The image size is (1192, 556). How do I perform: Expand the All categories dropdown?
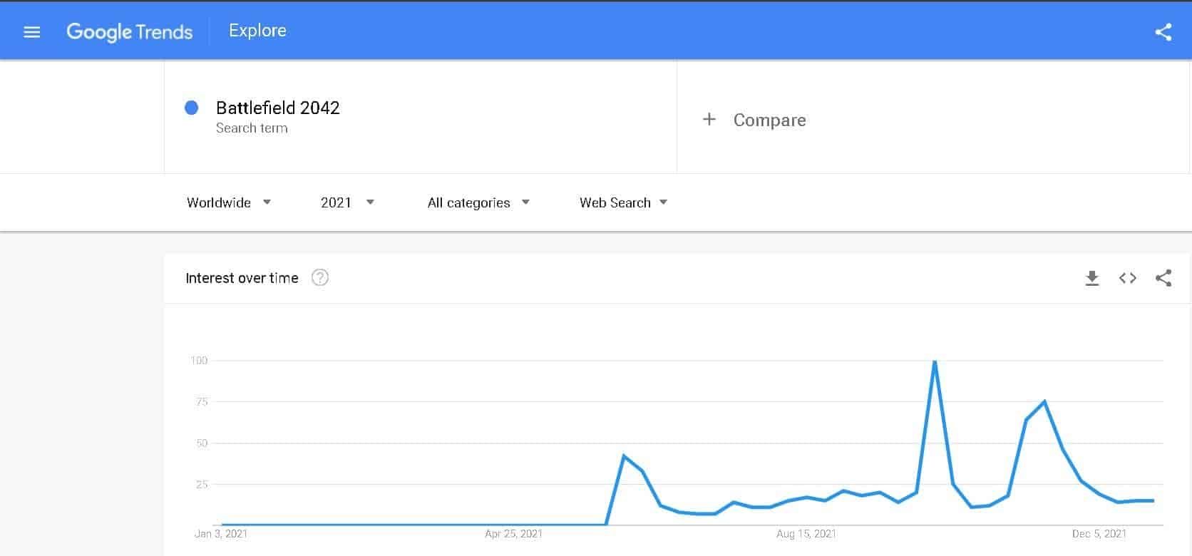[478, 202]
